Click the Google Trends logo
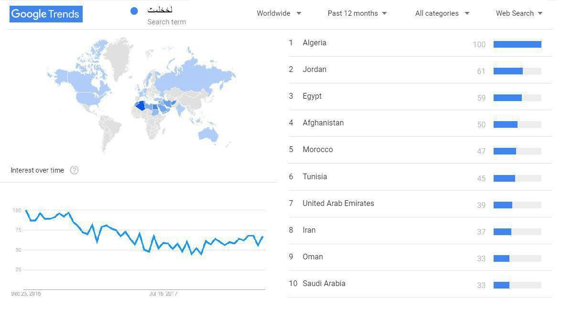The width and height of the screenshot is (561, 309). pos(46,14)
